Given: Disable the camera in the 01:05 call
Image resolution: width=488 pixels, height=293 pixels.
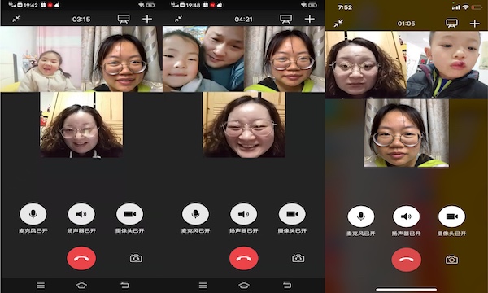Looking at the screenshot, I should click(451, 216).
